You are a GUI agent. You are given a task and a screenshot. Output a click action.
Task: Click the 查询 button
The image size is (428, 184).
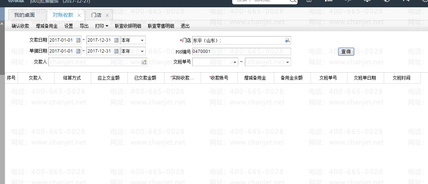[346, 51]
